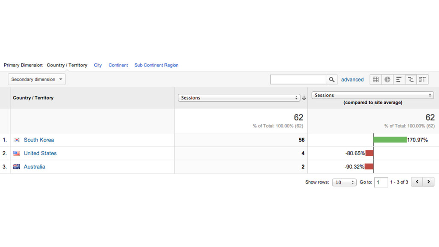
Task: Switch primary dimension to City
Action: pyautogui.click(x=98, y=65)
